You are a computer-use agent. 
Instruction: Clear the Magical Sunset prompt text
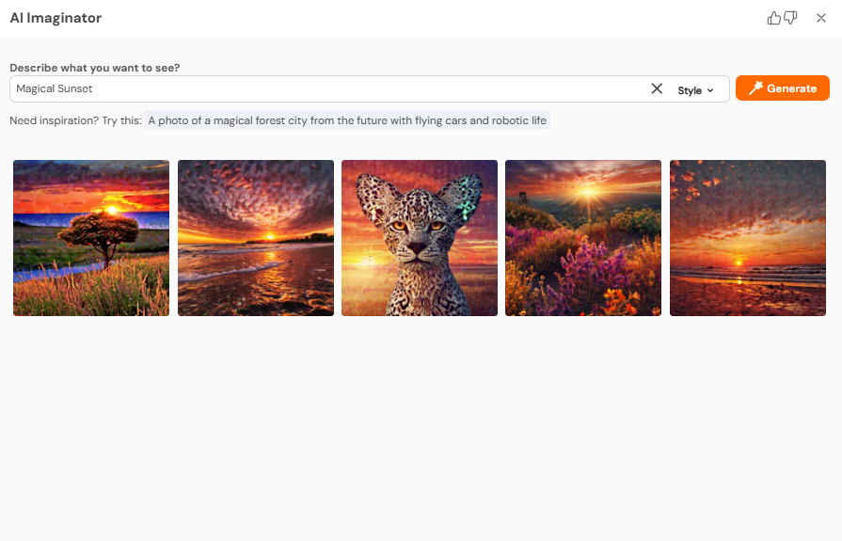pyautogui.click(x=657, y=88)
